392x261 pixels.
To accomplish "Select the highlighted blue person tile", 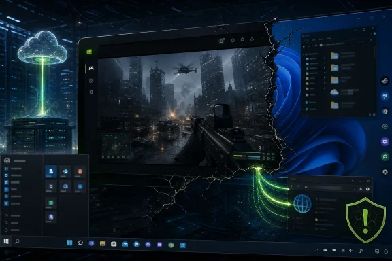I will [x=51, y=171].
